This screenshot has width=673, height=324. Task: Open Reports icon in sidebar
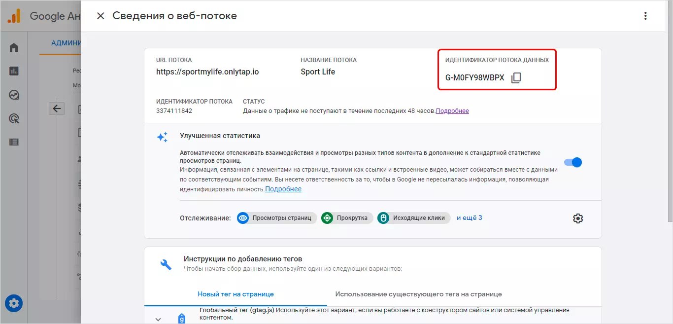coord(14,72)
